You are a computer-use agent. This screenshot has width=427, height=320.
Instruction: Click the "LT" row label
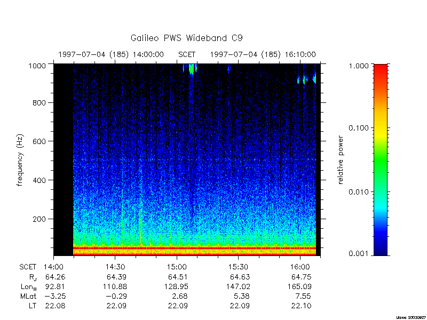pyautogui.click(x=33, y=306)
